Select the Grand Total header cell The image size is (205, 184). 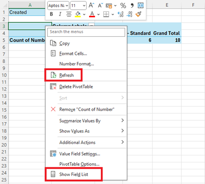(x=167, y=33)
